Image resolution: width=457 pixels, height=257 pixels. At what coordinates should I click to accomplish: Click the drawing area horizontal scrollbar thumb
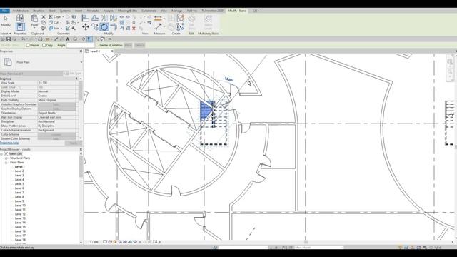306,242
